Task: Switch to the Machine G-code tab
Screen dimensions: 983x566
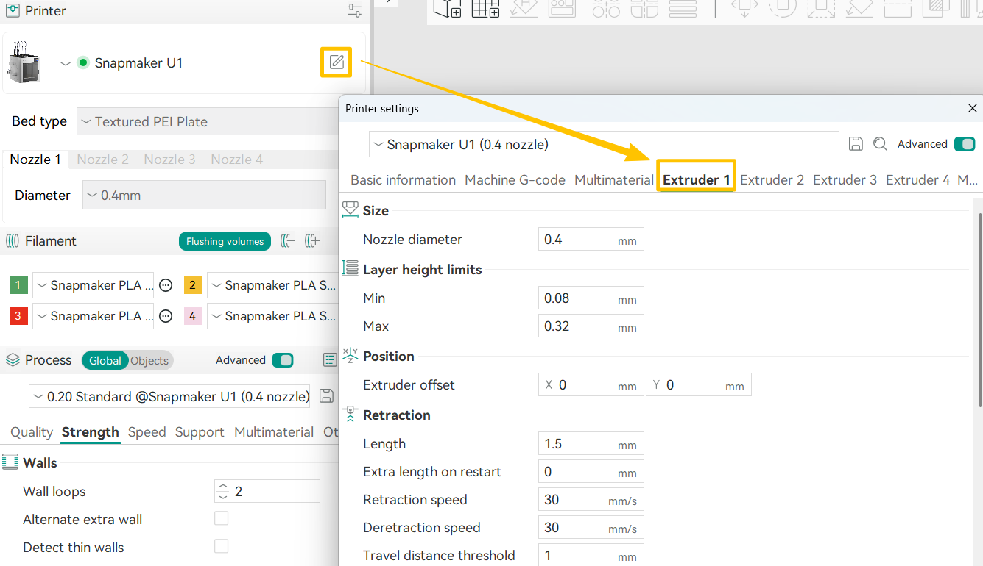Action: pyautogui.click(x=515, y=180)
